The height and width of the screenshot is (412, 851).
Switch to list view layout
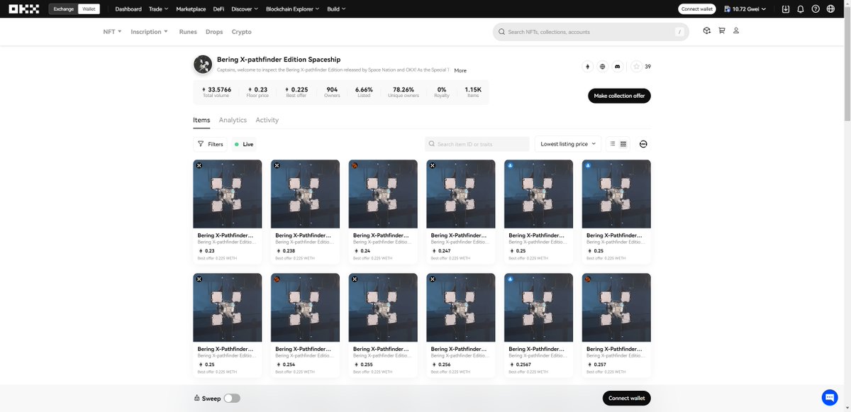point(613,144)
